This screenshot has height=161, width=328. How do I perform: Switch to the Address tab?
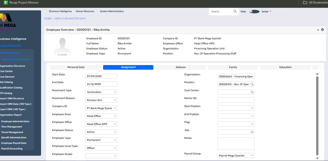(x=181, y=67)
